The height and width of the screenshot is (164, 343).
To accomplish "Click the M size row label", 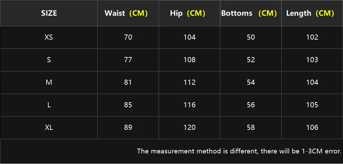I will (x=49, y=82).
